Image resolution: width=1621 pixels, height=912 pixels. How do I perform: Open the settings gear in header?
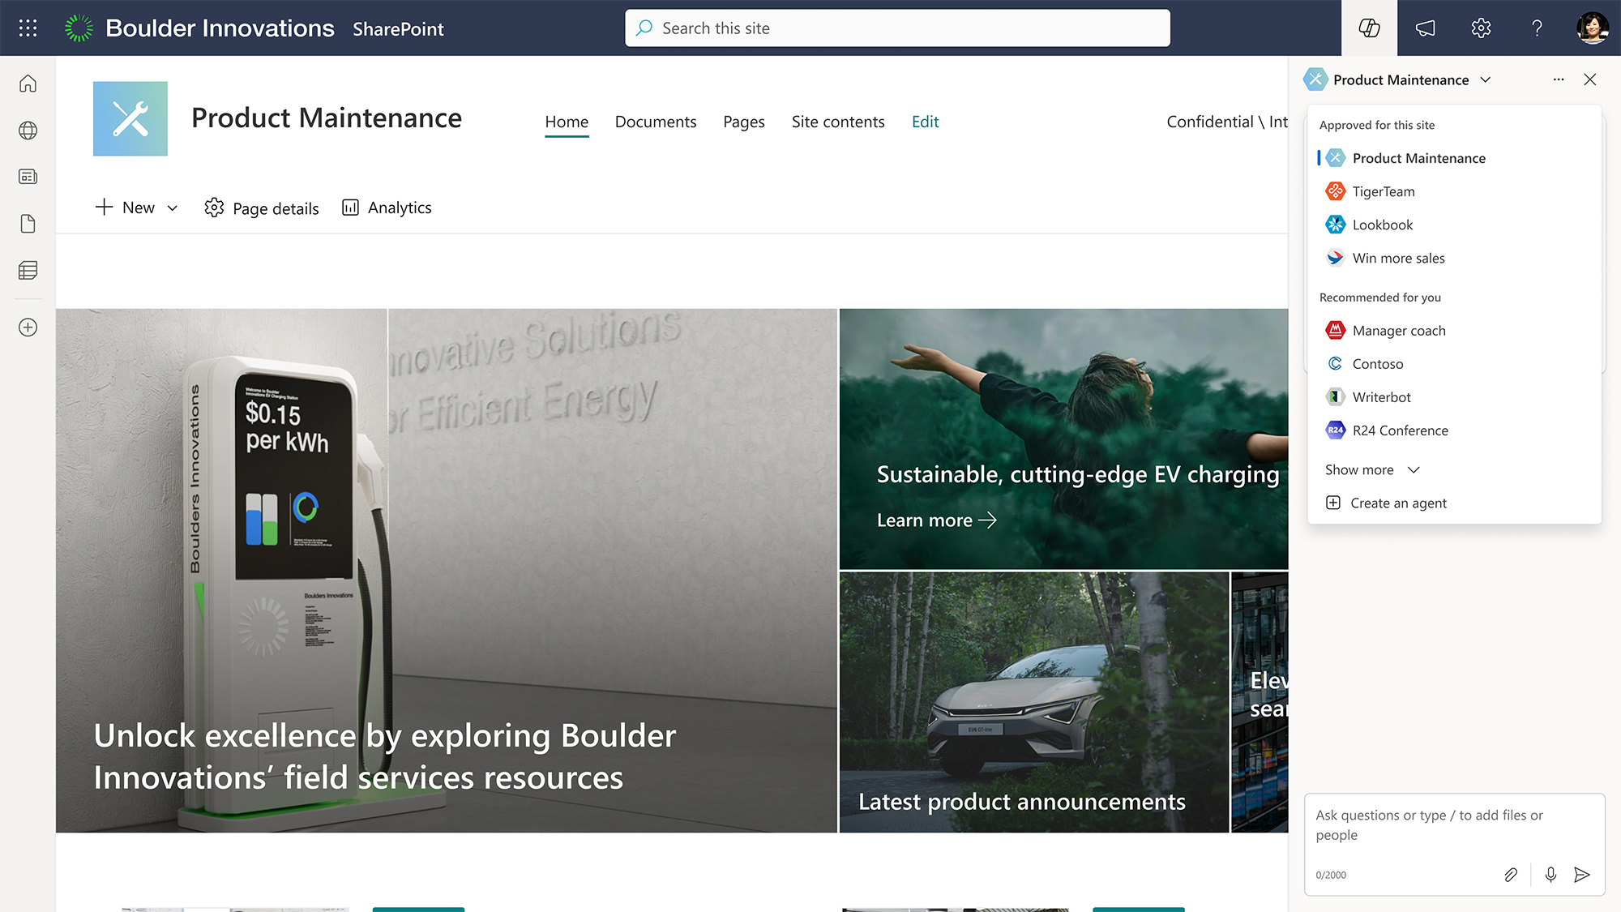(1481, 28)
